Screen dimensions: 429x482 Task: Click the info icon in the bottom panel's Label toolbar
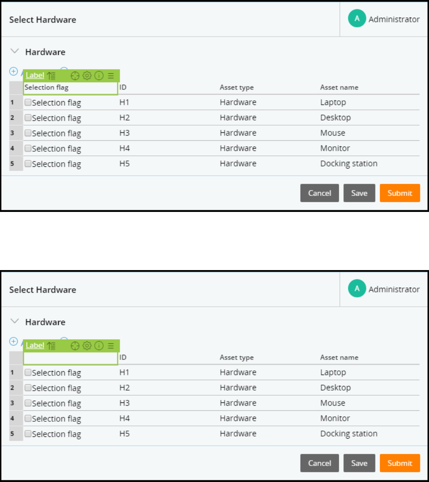point(99,346)
